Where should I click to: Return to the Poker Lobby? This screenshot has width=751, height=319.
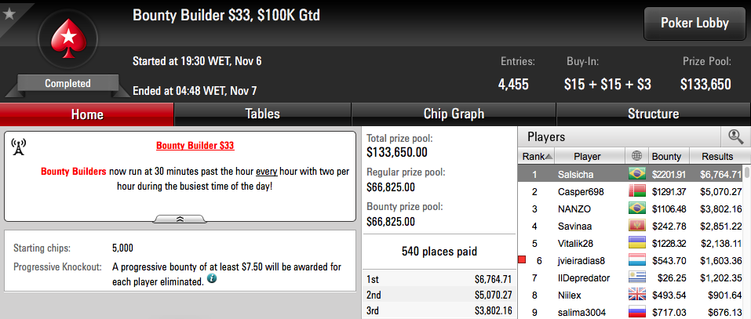(694, 23)
